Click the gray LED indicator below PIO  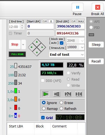coord(91,35)
